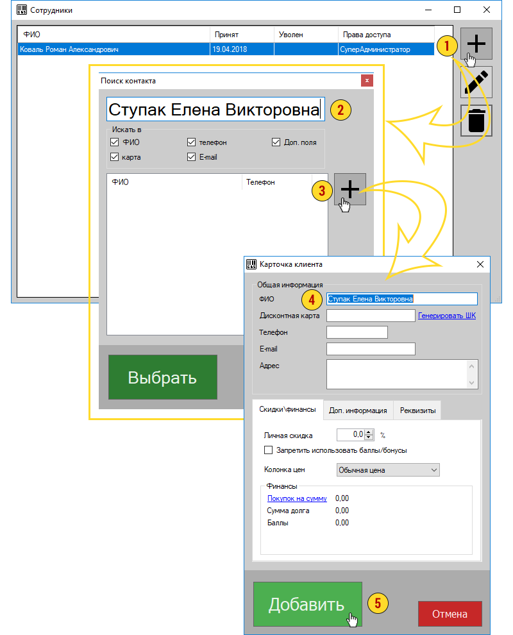Click the ФИО column header in Сотрудники
The height and width of the screenshot is (635, 513).
click(x=114, y=35)
